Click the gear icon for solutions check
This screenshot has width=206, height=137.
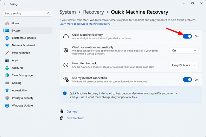(x=66, y=50)
